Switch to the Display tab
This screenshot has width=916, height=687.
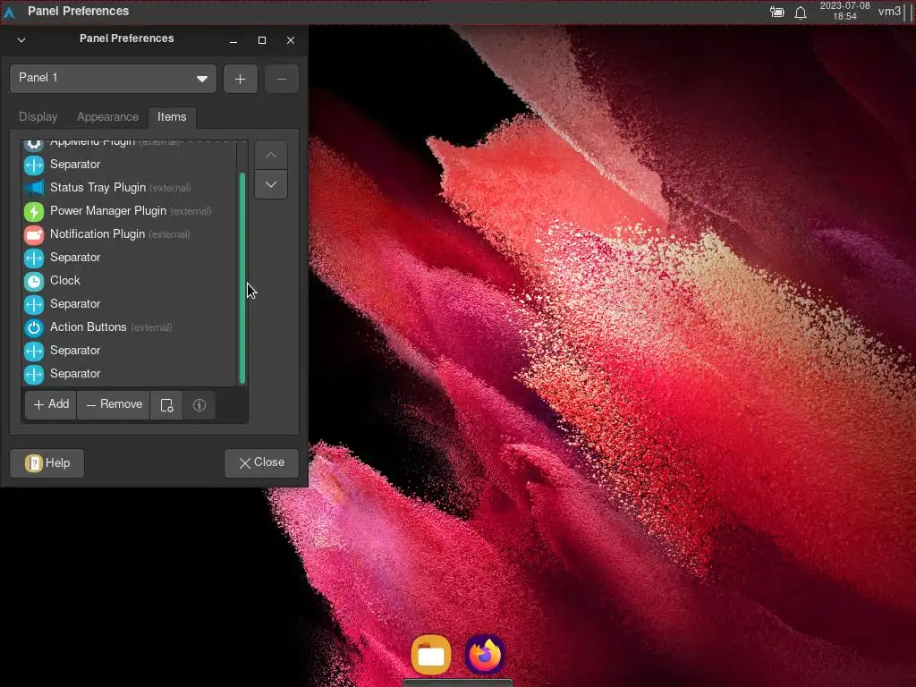(38, 117)
